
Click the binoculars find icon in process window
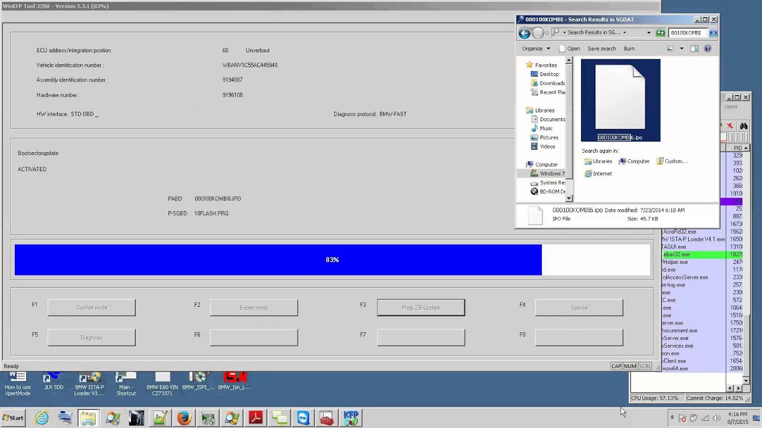pos(744,126)
